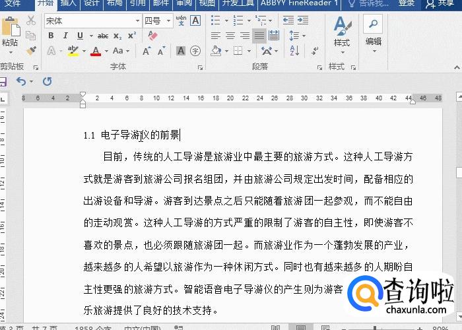
Task: Align text left
Action: (216, 36)
